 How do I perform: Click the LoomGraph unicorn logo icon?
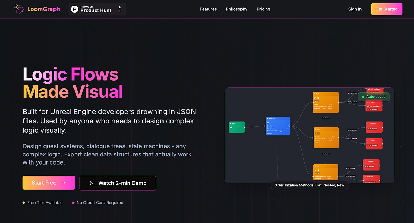19,9
